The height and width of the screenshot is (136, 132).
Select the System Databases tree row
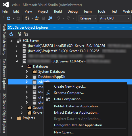point(70,72)
